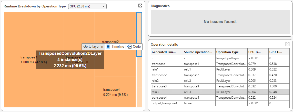Click the blue highlighted treemap sliver
Viewport: 293px width, 112px height.
pos(139,34)
